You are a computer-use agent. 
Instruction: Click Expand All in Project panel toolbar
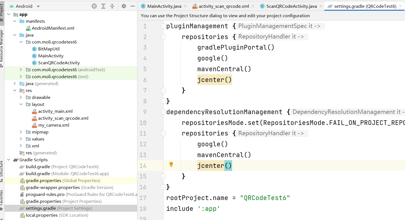point(103,6)
